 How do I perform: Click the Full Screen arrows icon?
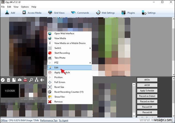pos(50,82)
